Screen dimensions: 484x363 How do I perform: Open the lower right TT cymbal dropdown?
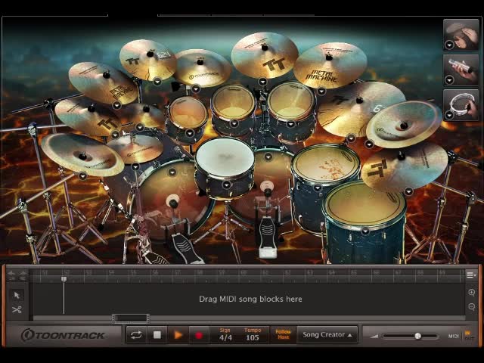(408, 191)
